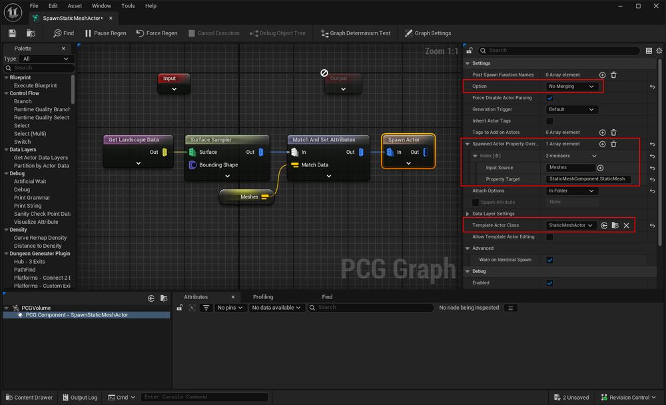Viewport: 666px width, 405px height.
Task: Click the plus icon beside Input Source
Action: click(x=600, y=168)
